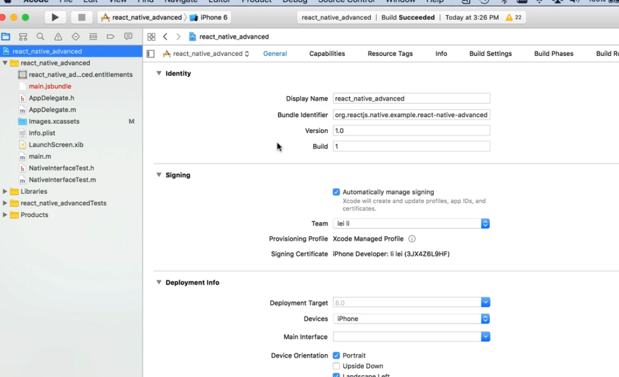
Task: Stop the running build
Action: [x=81, y=17]
